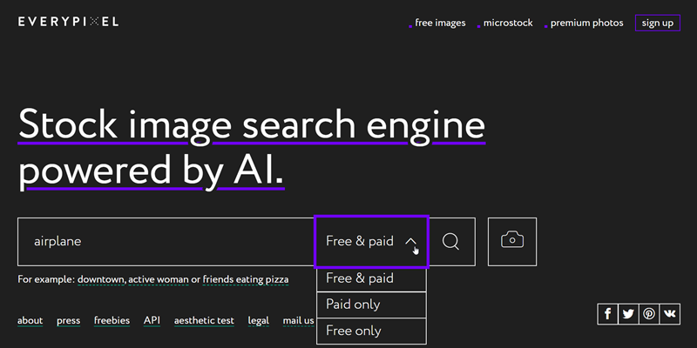This screenshot has height=348, width=697.
Task: Click the magnifying glass search icon
Action: [x=450, y=242]
